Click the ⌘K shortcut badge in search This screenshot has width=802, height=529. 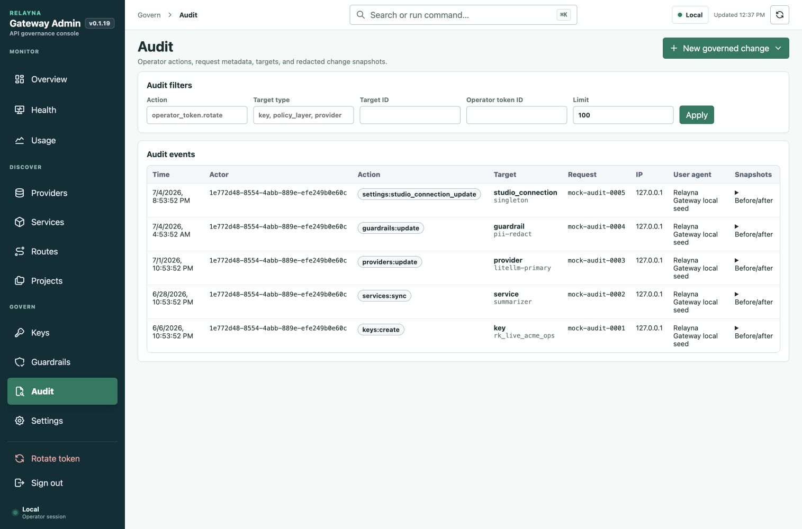[564, 15]
